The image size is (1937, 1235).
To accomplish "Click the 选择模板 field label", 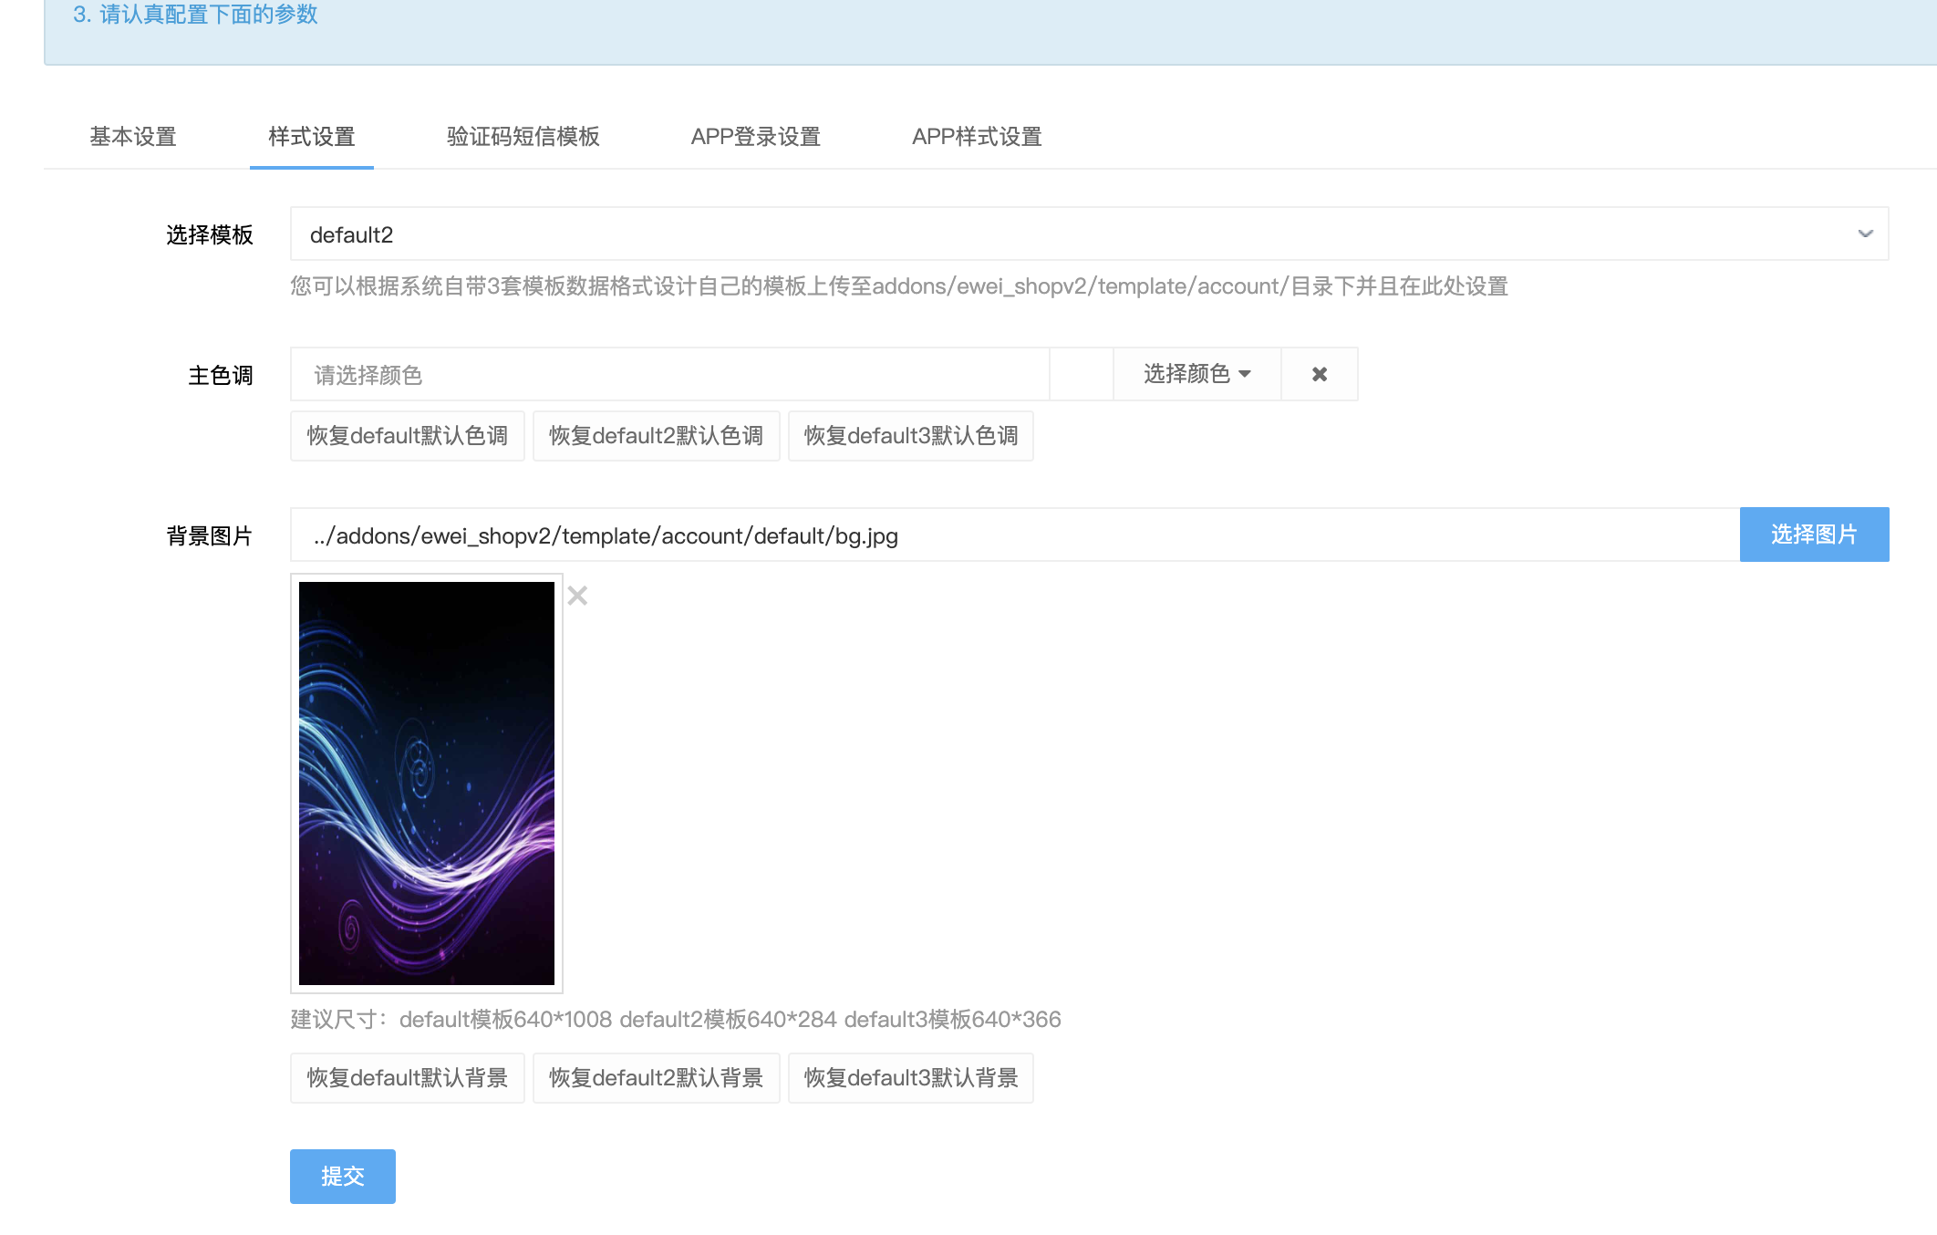I will click(210, 235).
